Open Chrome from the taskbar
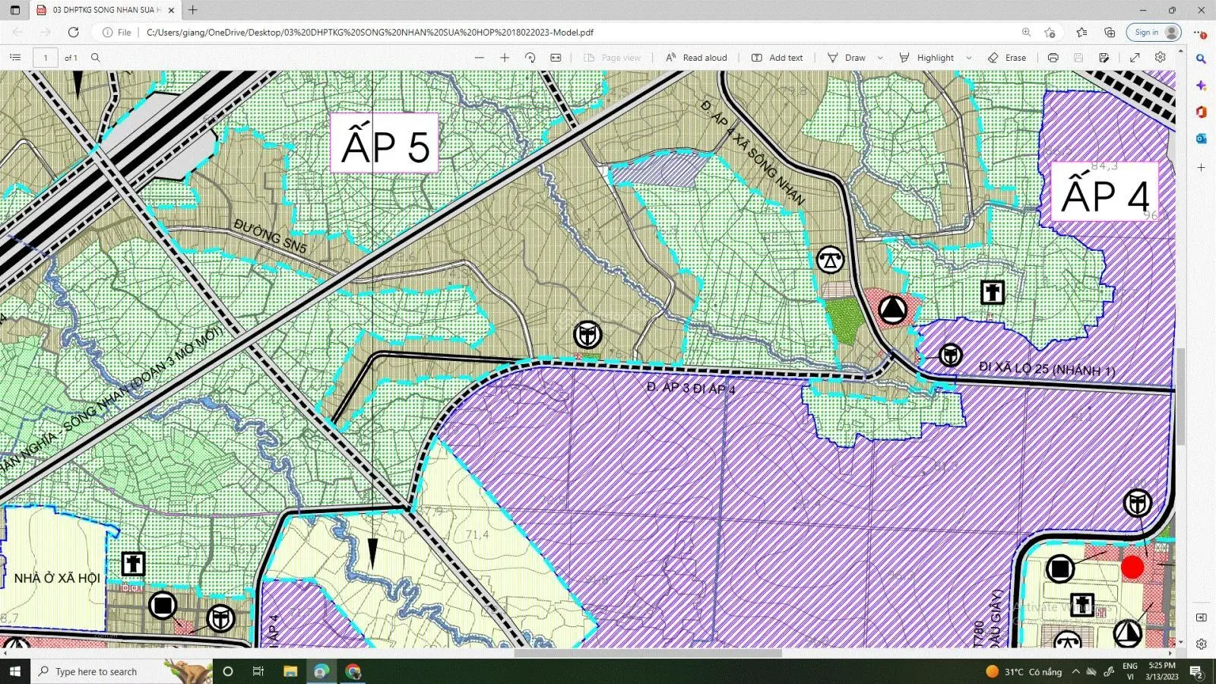The height and width of the screenshot is (684, 1216). tap(353, 671)
